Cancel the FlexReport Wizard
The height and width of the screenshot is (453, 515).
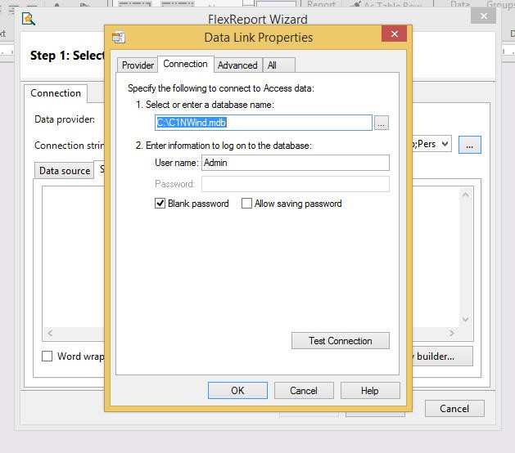click(x=454, y=408)
